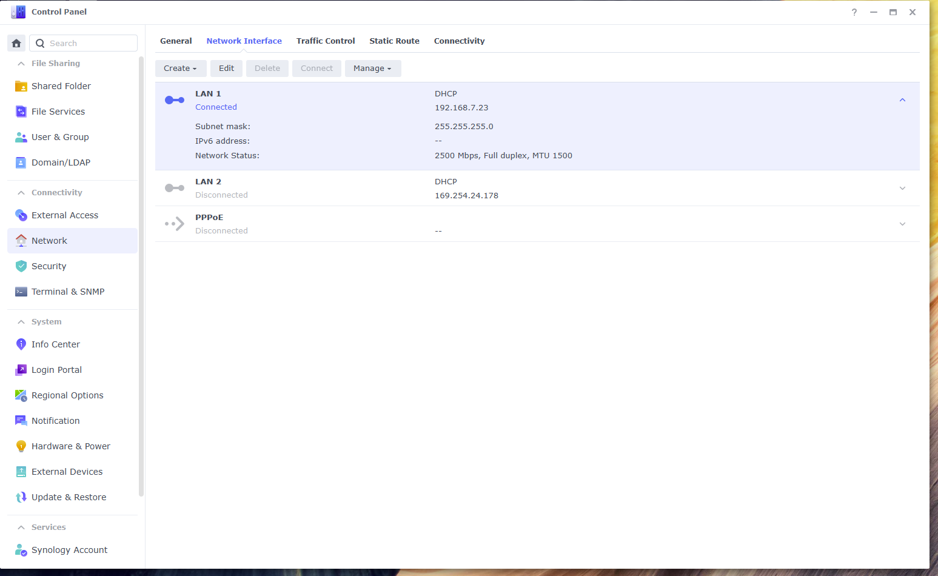Screen dimensions: 938x576
Task: Select the File Services icon in sidebar
Action: pyautogui.click(x=21, y=111)
